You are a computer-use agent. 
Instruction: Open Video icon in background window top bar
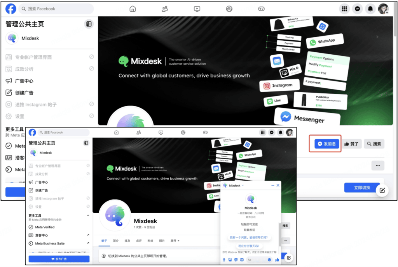[197, 9]
